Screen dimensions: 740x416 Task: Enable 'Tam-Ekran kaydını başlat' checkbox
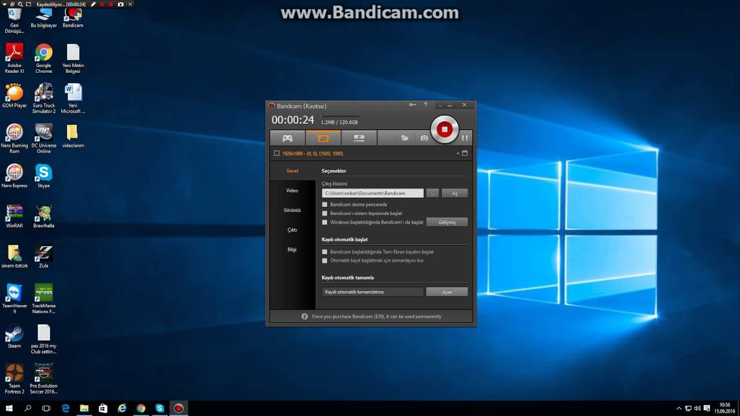point(325,252)
